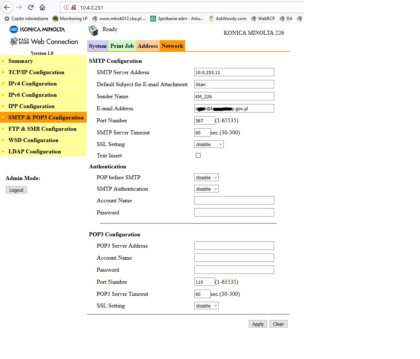420x359 pixels.
Task: Click the POP3 Server Timeout field
Action: (x=202, y=294)
